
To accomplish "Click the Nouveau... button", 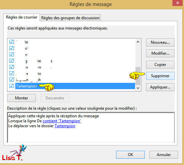I will click(160, 42).
